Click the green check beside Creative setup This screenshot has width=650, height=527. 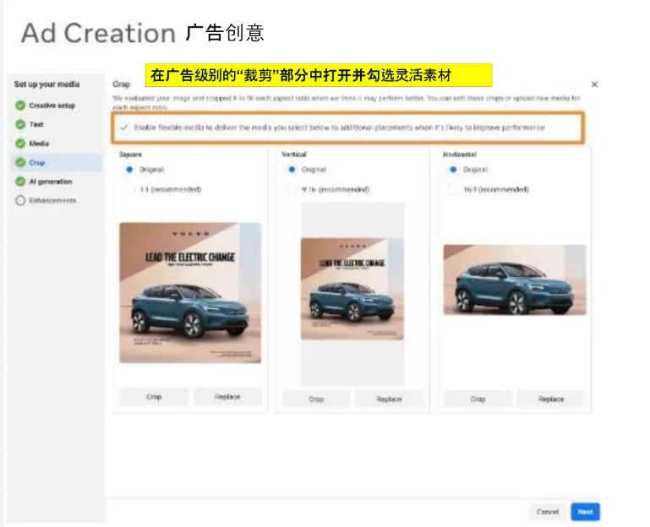click(20, 106)
